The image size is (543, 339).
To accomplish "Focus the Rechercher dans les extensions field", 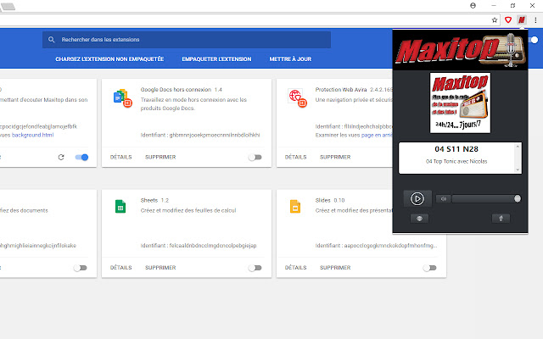I will (187, 40).
